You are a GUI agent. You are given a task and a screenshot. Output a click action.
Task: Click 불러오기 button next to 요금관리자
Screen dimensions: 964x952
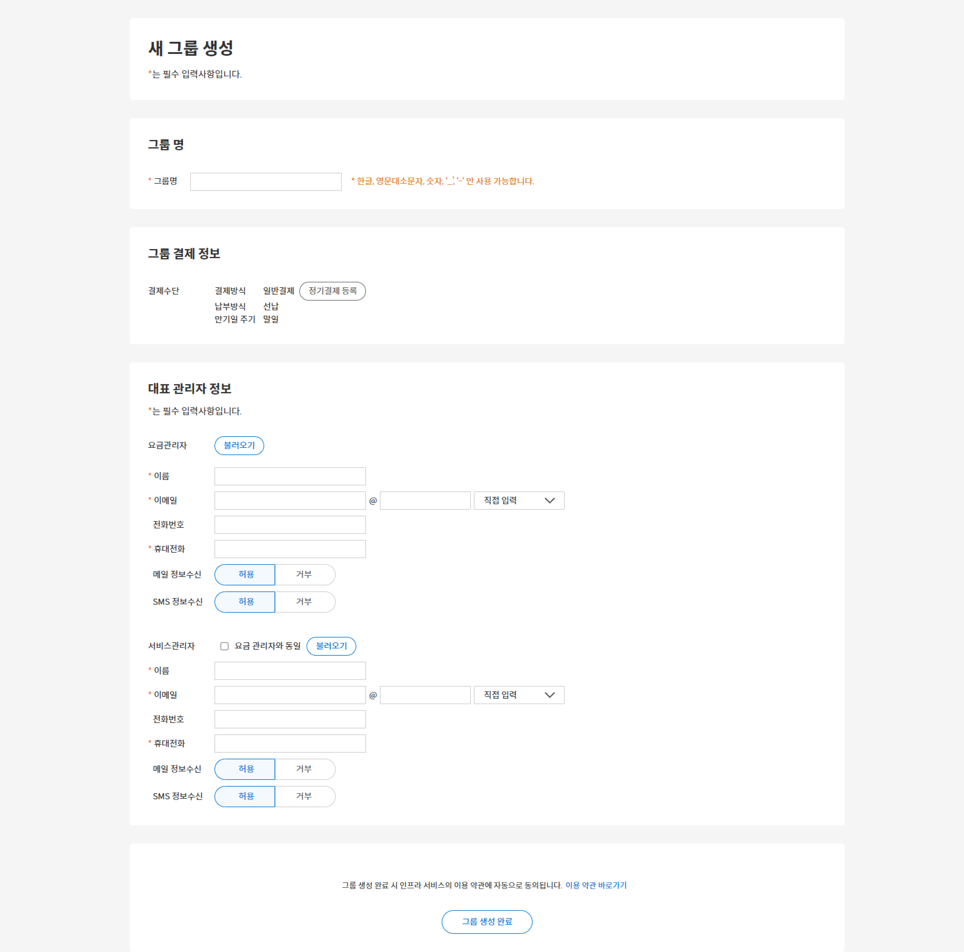click(x=239, y=446)
